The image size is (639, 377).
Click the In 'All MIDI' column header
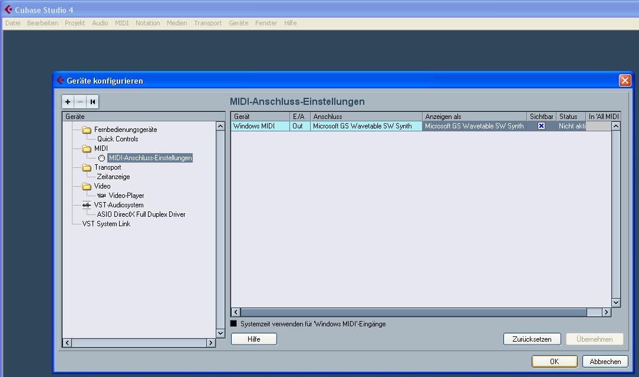(x=603, y=117)
